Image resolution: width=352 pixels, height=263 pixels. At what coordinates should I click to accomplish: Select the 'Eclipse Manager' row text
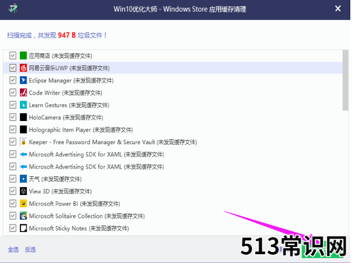tap(71, 80)
